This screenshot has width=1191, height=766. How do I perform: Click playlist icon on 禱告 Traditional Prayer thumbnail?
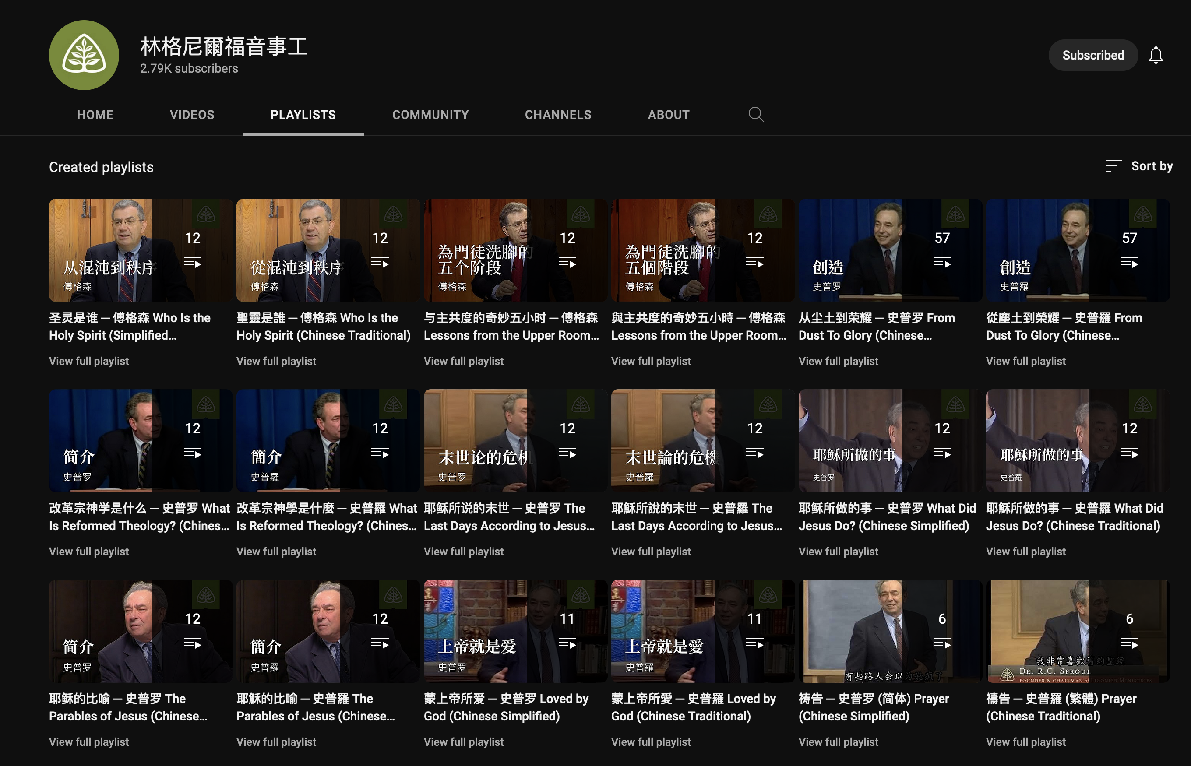point(1129,643)
